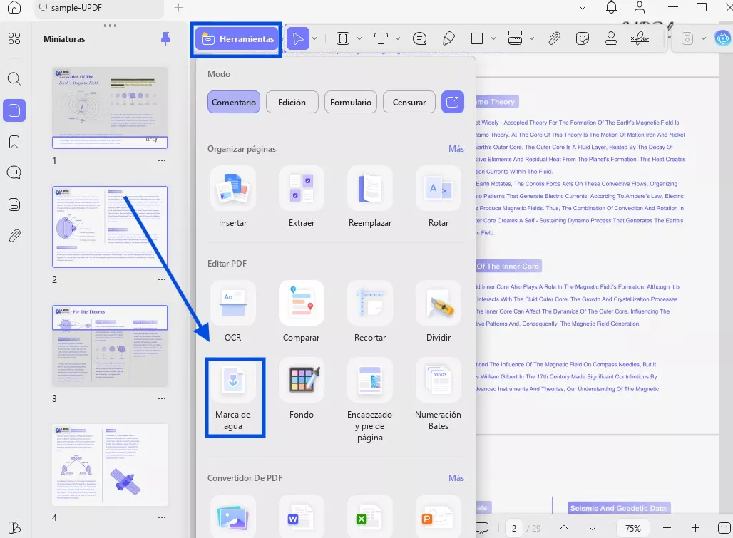Convert PDF to PowerPoint format

point(439,517)
